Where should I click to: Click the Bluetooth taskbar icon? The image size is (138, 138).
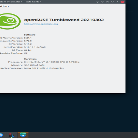pos(1,135)
